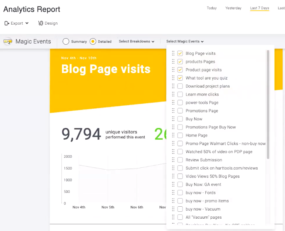Click the Export icon

pos(7,23)
